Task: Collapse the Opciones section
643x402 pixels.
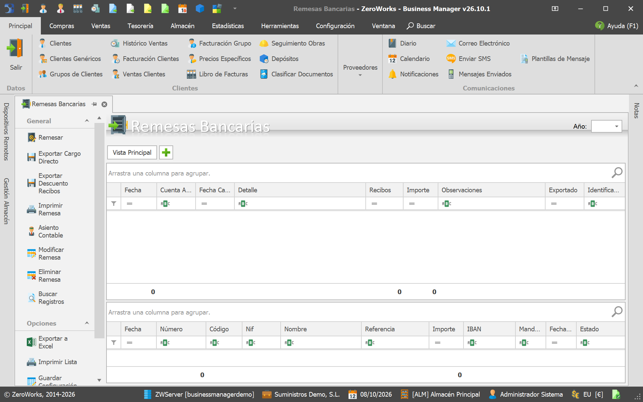Action: 87,323
